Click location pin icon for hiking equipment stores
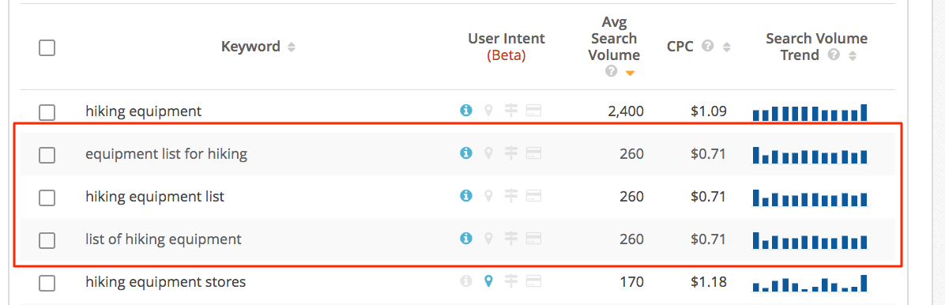Screen dimensions: 945x305 [489, 281]
